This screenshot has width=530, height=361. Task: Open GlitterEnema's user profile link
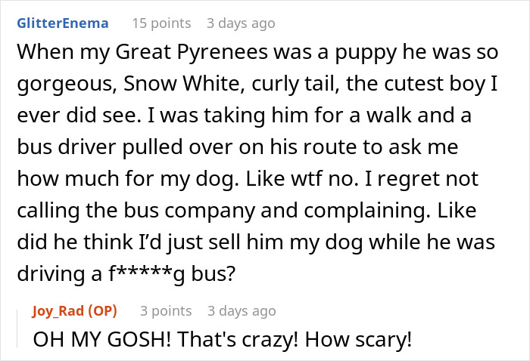(62, 23)
